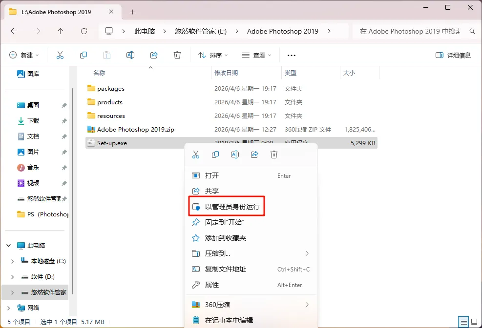This screenshot has height=328, width=482.
Task: Close the E:\Adobe Photoshop 2019 tab
Action: (111, 12)
